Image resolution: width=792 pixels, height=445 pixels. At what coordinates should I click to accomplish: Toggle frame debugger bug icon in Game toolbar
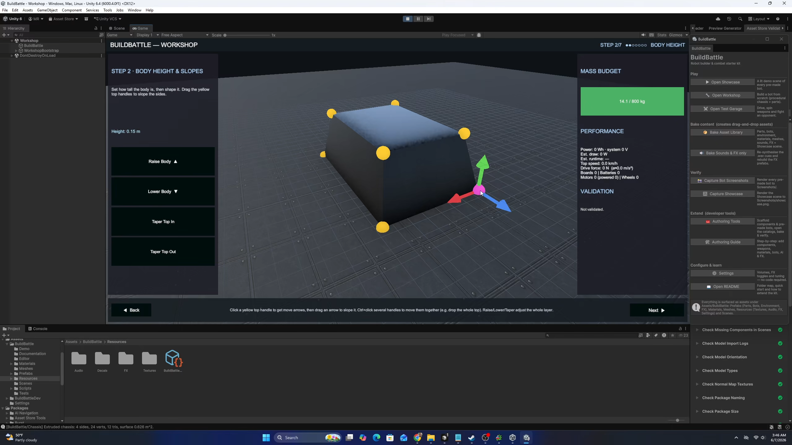click(479, 35)
